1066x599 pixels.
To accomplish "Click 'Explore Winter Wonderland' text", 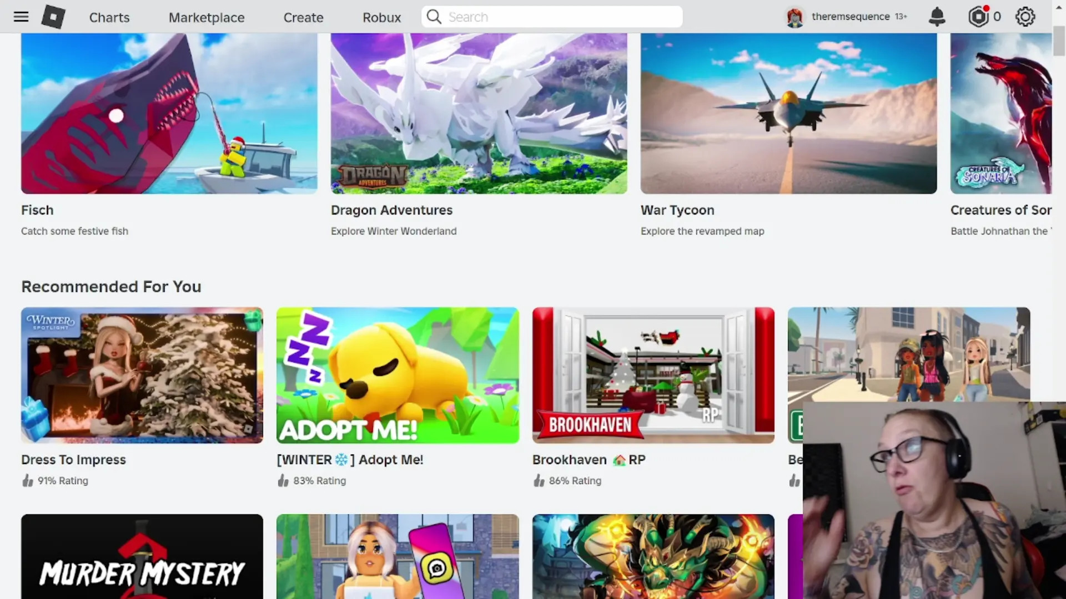I will click(394, 231).
